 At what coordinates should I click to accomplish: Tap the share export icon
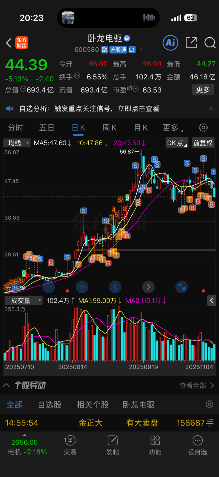click(191, 43)
